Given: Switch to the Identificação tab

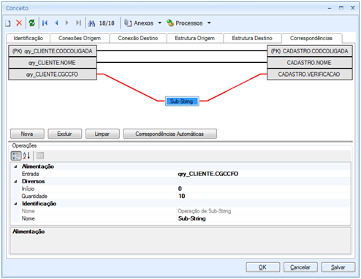Looking at the screenshot, I should coord(28,38).
